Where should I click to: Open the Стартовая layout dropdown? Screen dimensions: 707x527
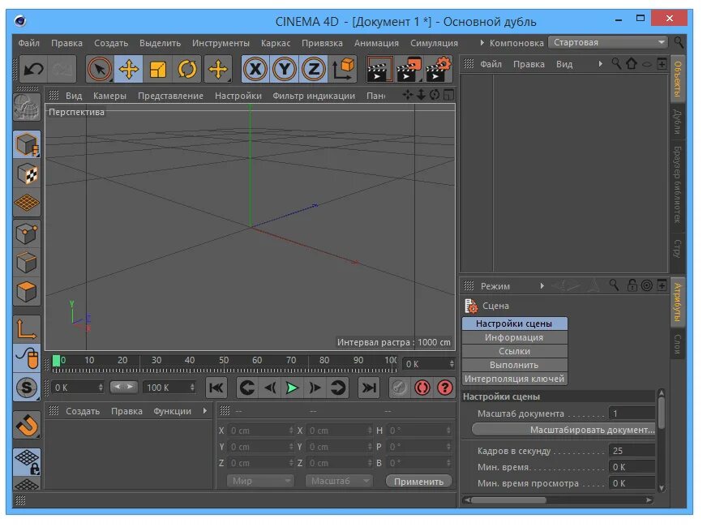pyautogui.click(x=608, y=42)
